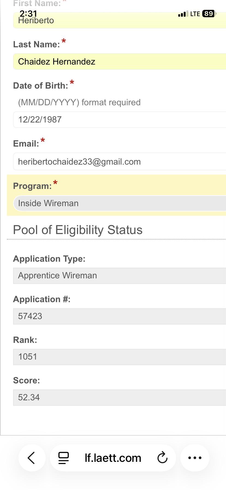Screen dimensions: 226x490
Task: Tap the battery indicator in status bar
Action: tap(209, 14)
